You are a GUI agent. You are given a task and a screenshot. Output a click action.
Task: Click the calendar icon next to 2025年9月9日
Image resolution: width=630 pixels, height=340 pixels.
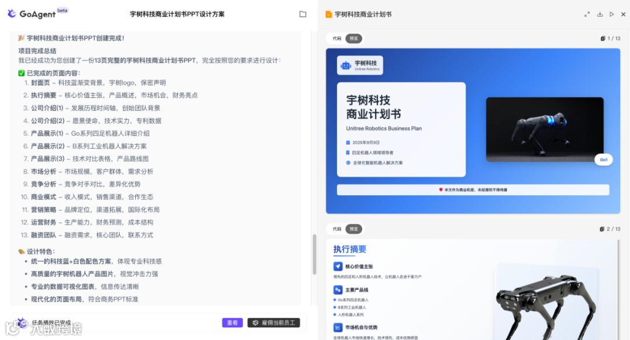(x=348, y=142)
